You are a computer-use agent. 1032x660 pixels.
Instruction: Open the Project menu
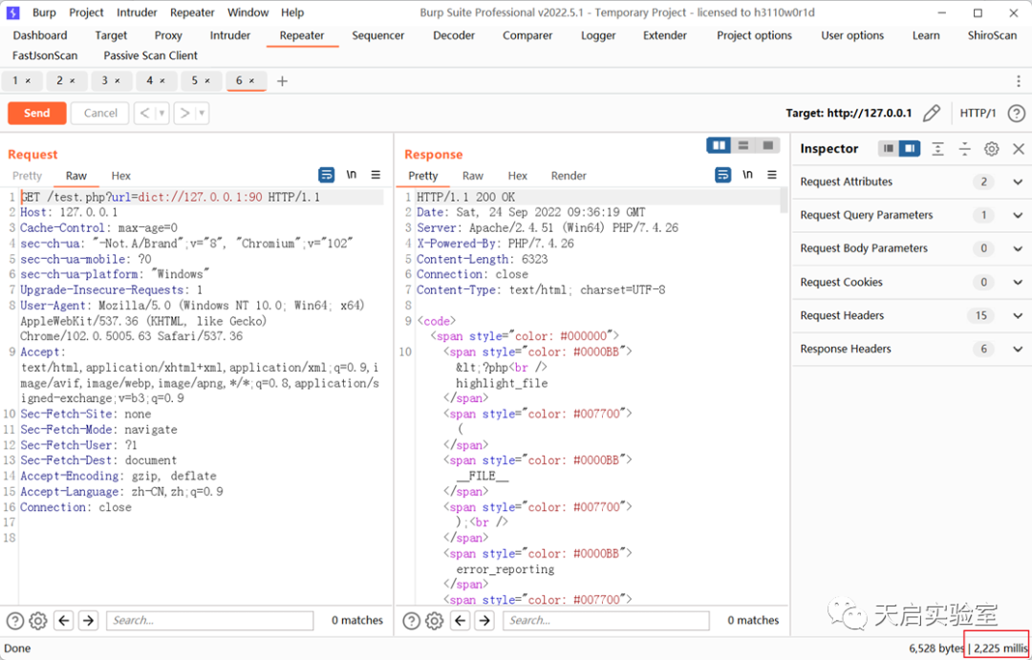(86, 12)
